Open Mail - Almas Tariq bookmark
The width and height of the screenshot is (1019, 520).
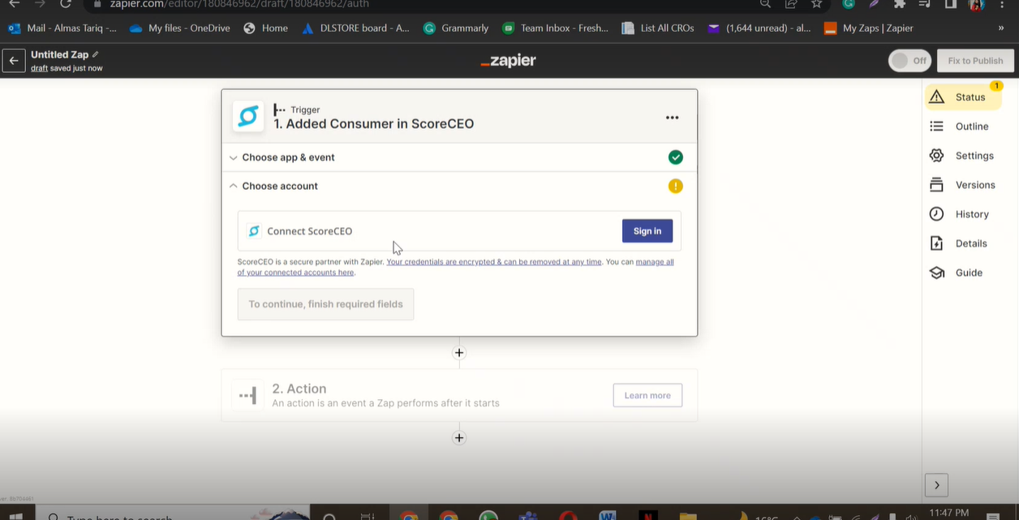[62, 28]
